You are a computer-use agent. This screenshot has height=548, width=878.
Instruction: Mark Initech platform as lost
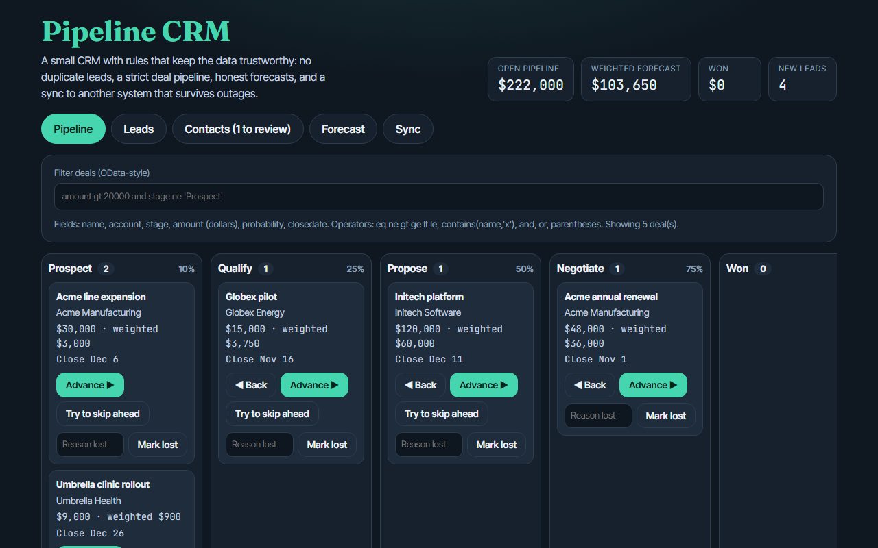pos(497,445)
